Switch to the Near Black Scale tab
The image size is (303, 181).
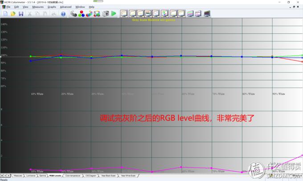108,176
